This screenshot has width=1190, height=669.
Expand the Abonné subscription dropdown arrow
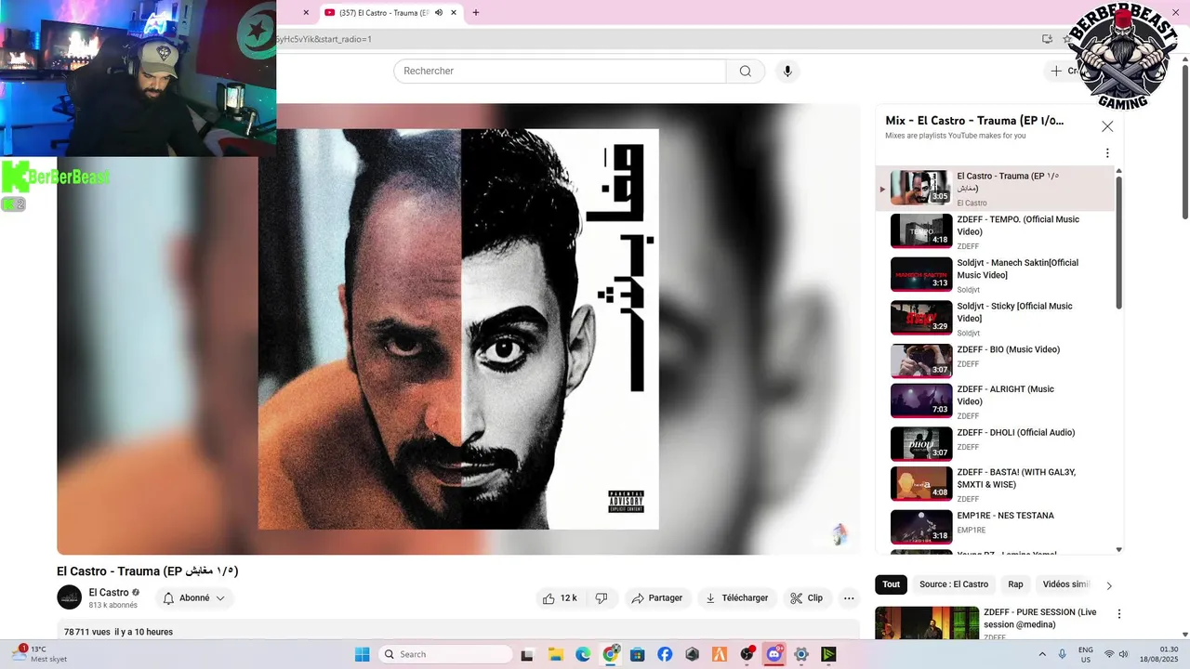220,598
